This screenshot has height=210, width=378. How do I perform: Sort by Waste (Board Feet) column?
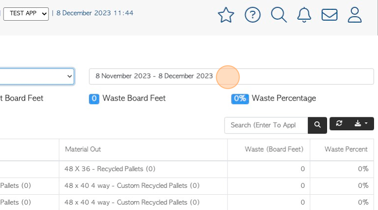(274, 149)
